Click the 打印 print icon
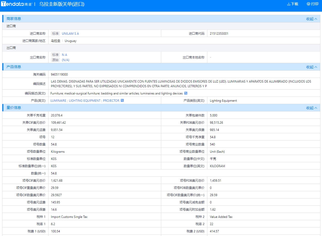This screenshot has width=322, height=236. click(x=308, y=4)
